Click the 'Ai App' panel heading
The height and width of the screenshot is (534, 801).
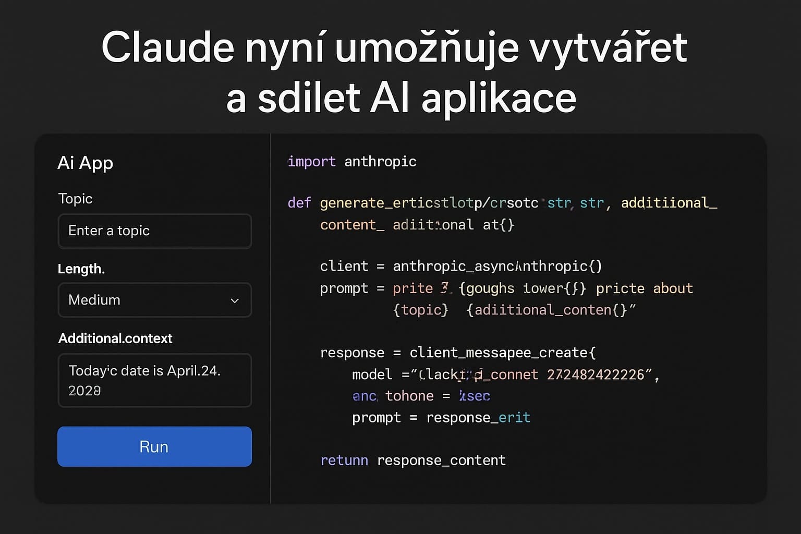click(85, 163)
